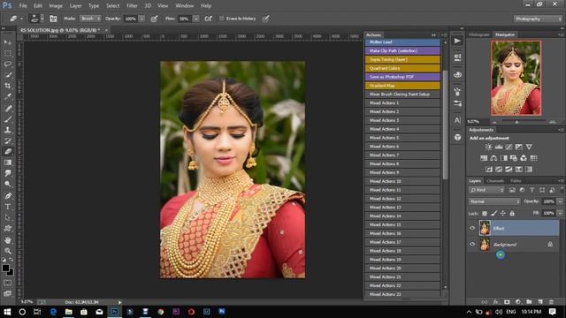Image resolution: width=566 pixels, height=318 pixels.
Task: Select the Clone Stamp tool
Action: [8, 130]
